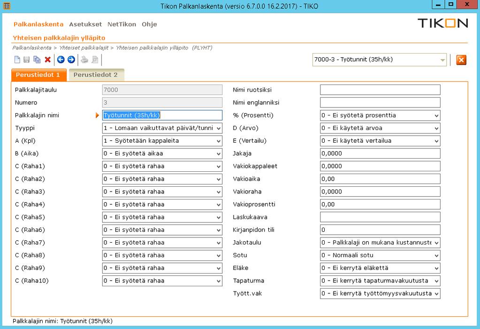Screen dimensions: 480x329
Task: Expand the C (Raha2) dropdown
Action: pyautogui.click(x=219, y=179)
